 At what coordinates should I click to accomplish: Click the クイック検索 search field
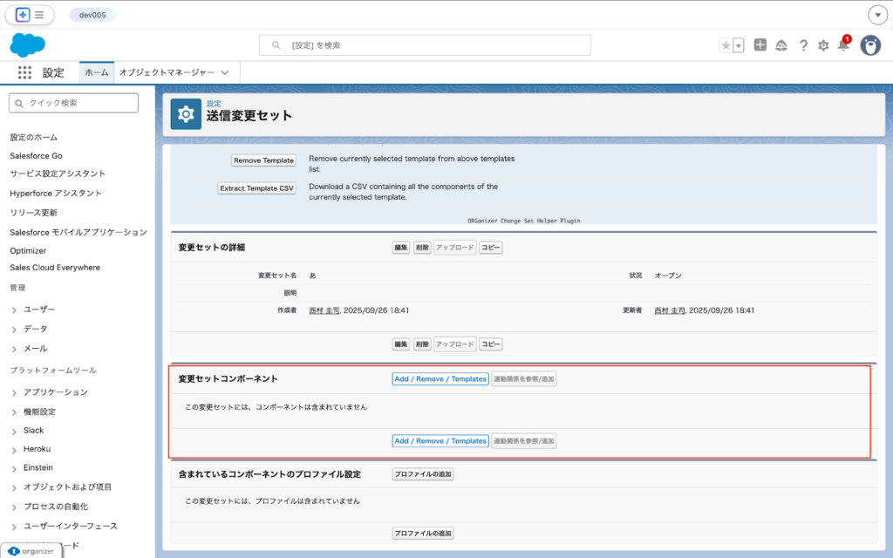[73, 103]
